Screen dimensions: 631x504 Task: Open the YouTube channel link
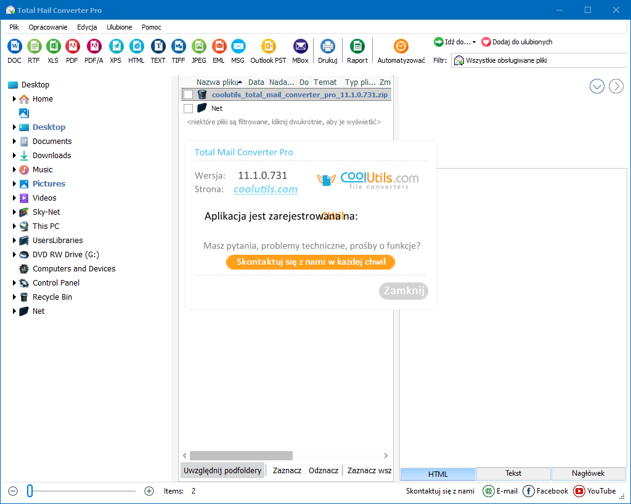coord(595,490)
